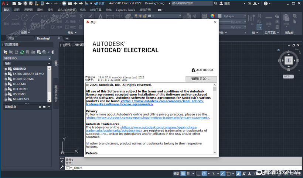
Task: Open the WCS coordinate system dropdown
Action: coord(292,77)
